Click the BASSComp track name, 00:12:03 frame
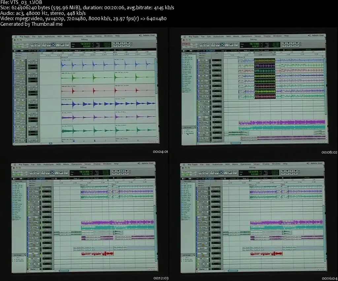 click(33, 222)
